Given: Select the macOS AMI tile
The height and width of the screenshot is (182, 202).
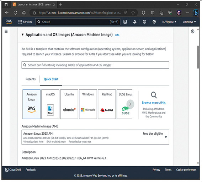Looking at the screenshot, I should 50,104.
